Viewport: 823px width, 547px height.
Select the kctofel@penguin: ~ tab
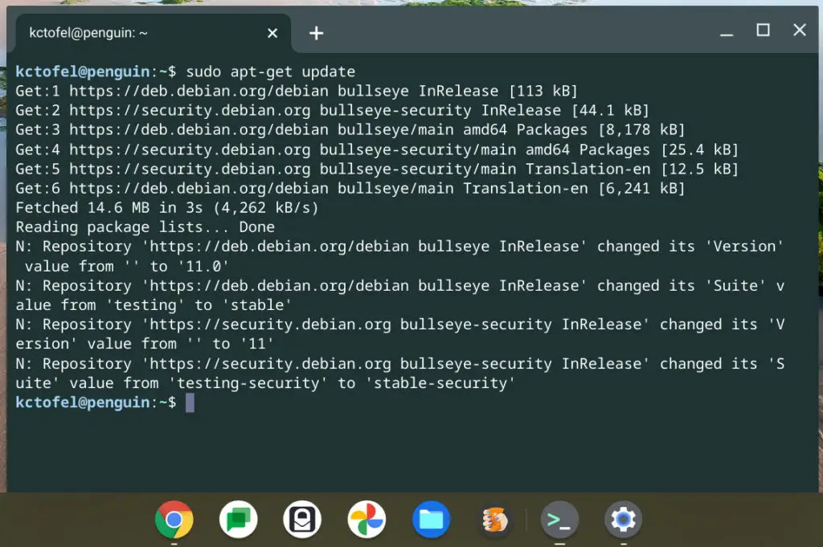coord(152,33)
